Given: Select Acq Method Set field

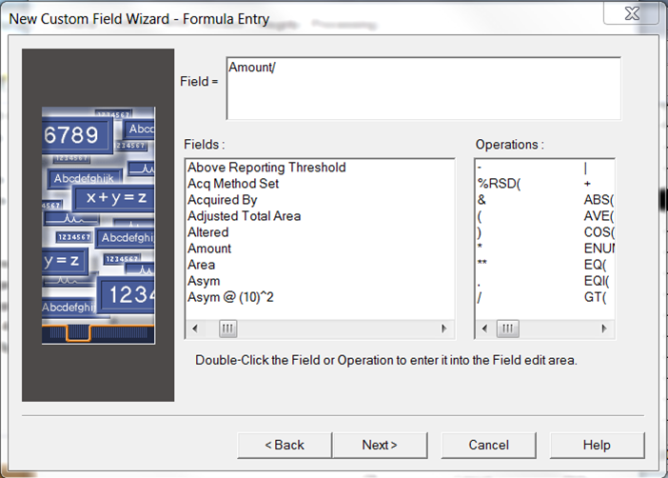Looking at the screenshot, I should point(233,184).
